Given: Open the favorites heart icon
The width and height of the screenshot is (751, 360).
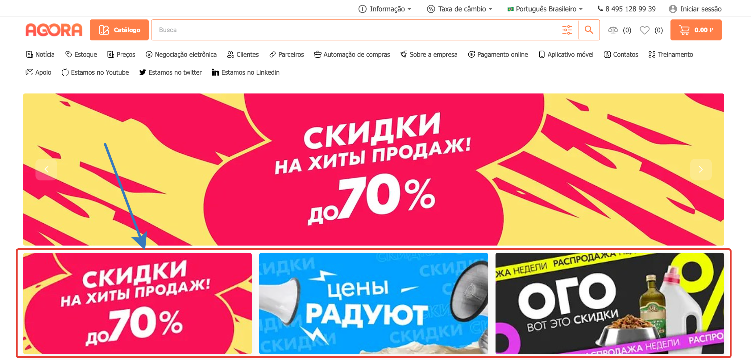Looking at the screenshot, I should click(x=645, y=30).
